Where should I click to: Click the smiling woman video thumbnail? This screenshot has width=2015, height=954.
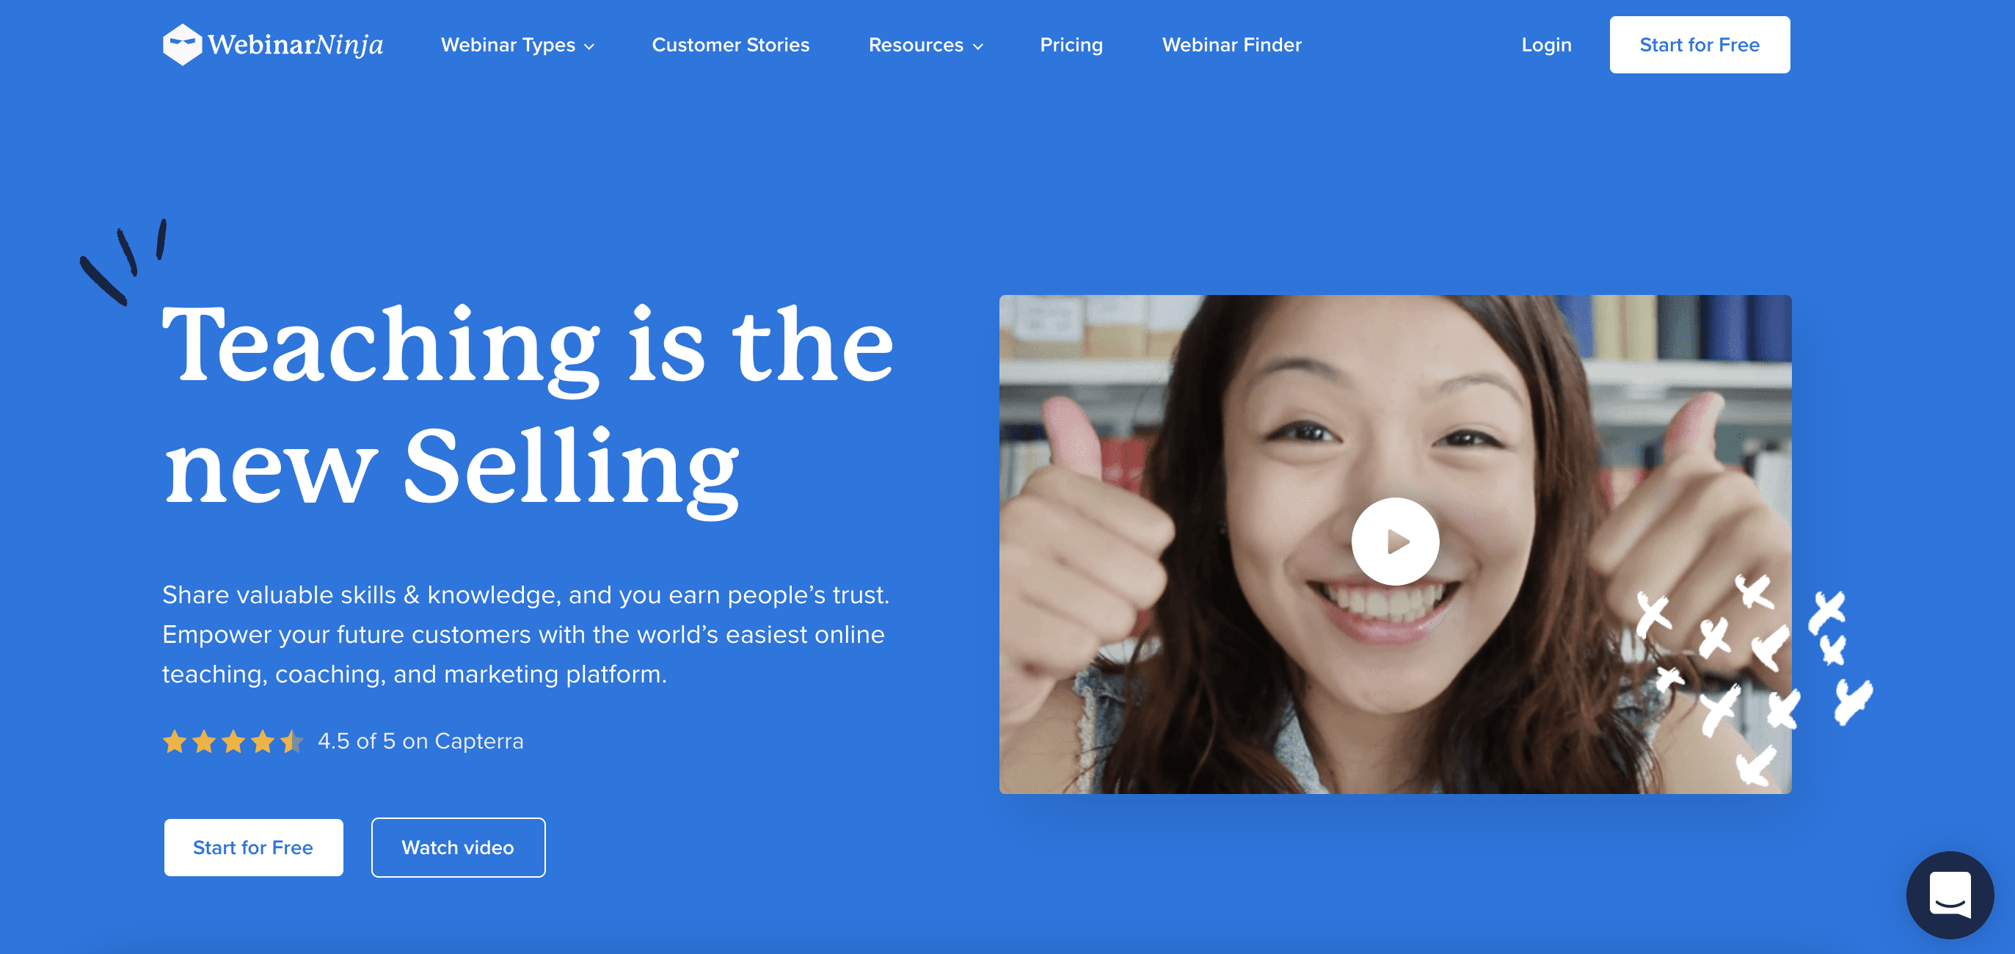[x=1395, y=544]
